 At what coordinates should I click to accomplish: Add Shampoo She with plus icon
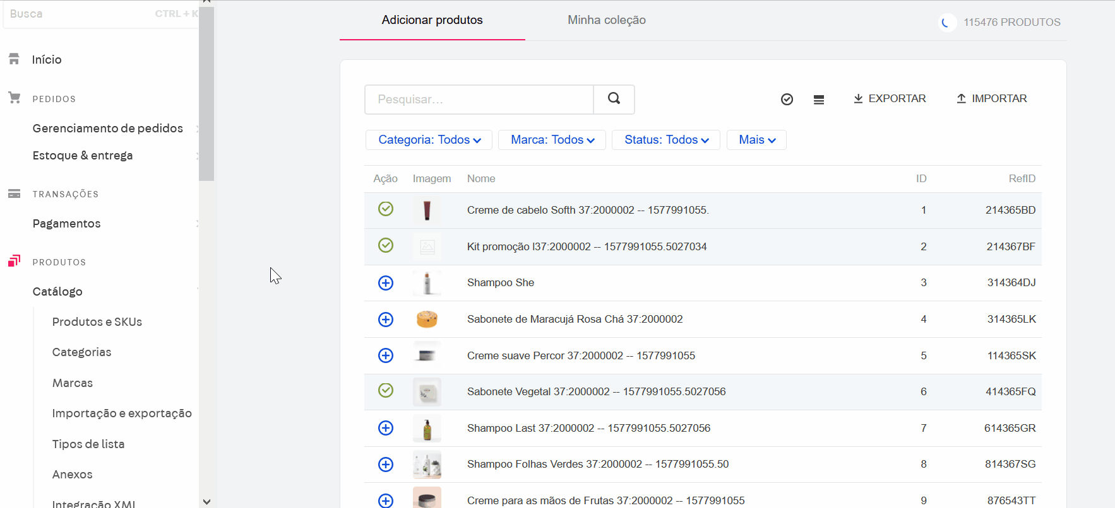[x=386, y=283]
